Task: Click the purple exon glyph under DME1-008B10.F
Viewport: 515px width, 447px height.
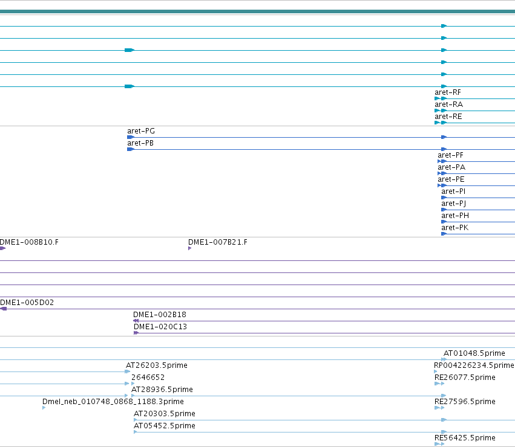Action: pos(2,248)
